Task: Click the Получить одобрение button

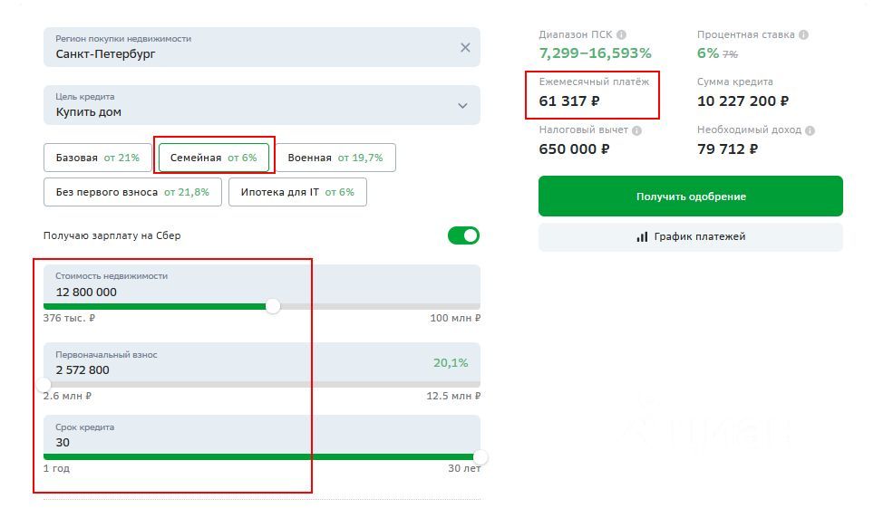Action: [691, 197]
